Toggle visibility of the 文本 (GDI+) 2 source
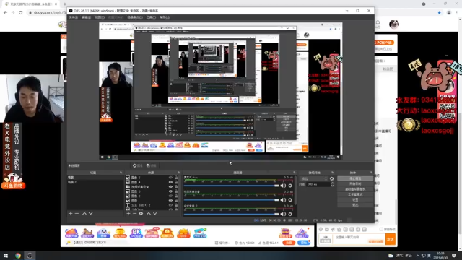 170,205
